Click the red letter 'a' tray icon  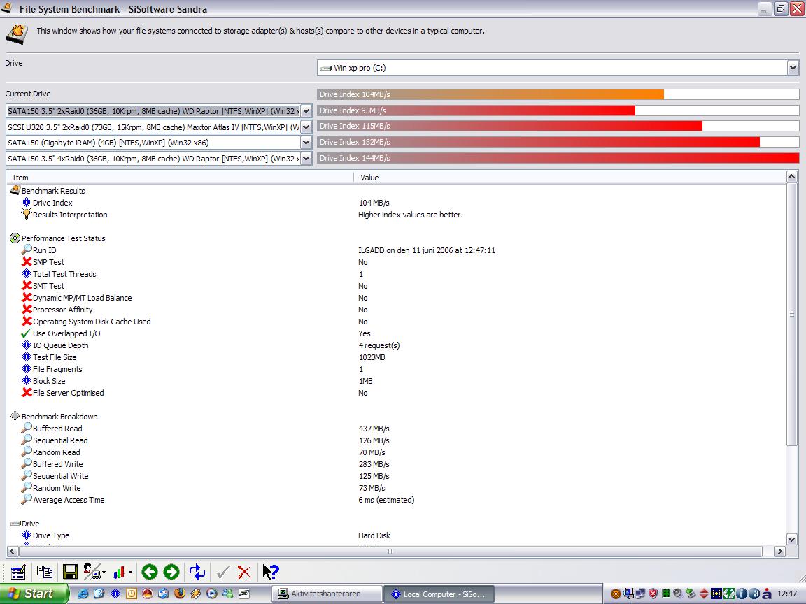(x=766, y=594)
